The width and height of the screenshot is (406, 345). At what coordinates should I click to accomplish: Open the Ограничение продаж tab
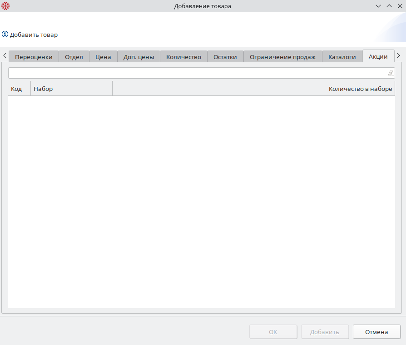282,57
